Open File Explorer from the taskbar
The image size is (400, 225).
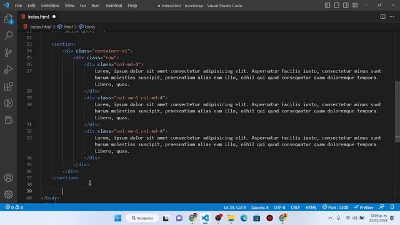click(231, 218)
